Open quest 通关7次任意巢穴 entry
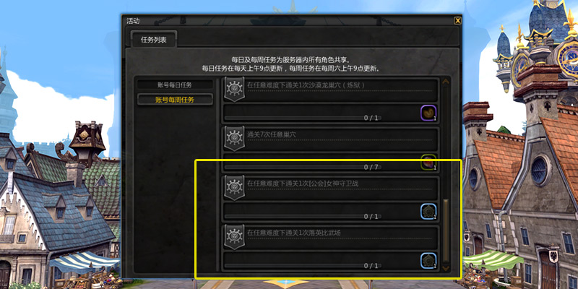 331,139
